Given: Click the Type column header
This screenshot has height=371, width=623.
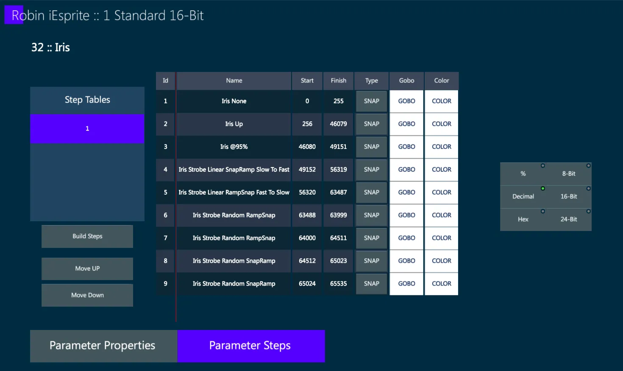Looking at the screenshot, I should coord(372,81).
